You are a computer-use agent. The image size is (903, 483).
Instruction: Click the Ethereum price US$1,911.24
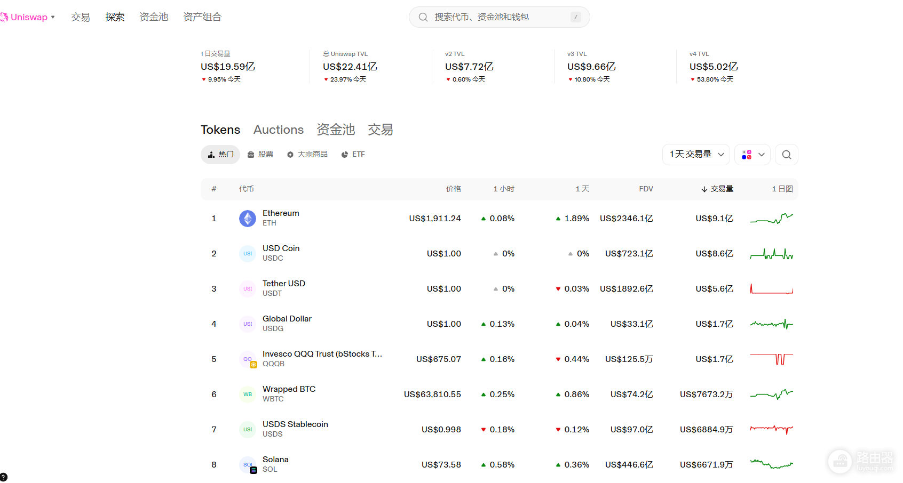[435, 219]
